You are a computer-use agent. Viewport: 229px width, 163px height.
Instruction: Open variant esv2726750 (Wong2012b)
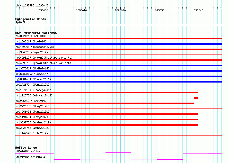tap(32, 85)
